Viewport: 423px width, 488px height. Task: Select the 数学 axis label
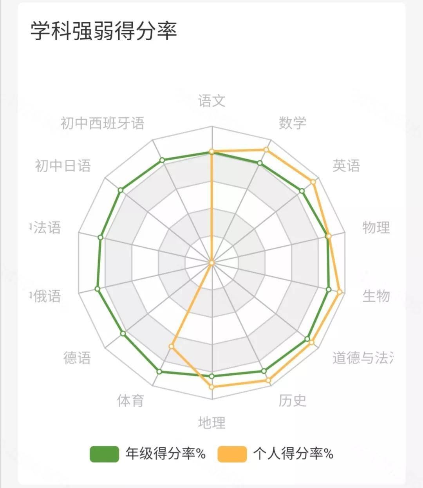point(292,123)
